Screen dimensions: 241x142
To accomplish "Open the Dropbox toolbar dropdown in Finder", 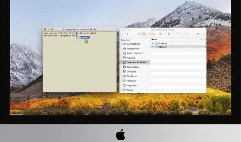I will tap(199, 34).
